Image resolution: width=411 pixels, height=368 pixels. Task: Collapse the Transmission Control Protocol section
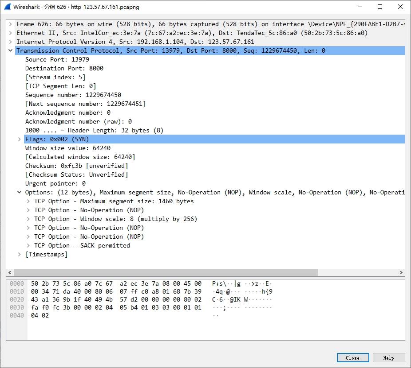point(11,51)
